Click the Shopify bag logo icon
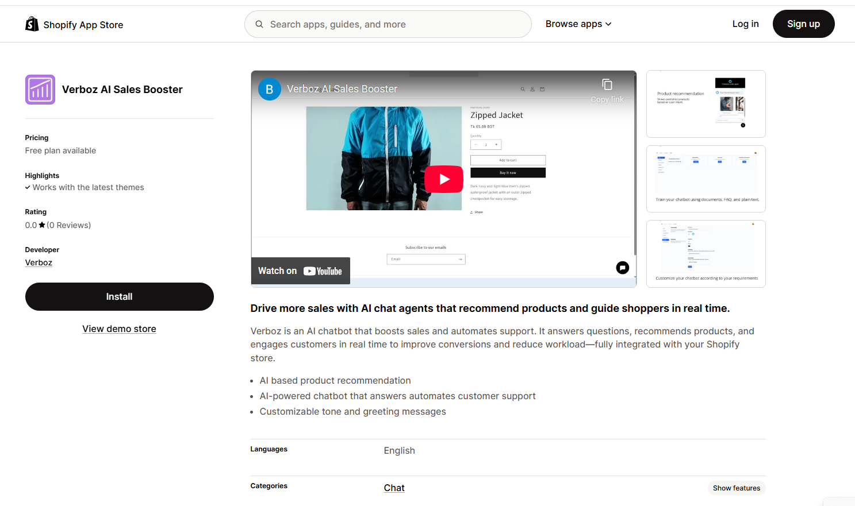Image resolution: width=855 pixels, height=506 pixels. point(32,24)
